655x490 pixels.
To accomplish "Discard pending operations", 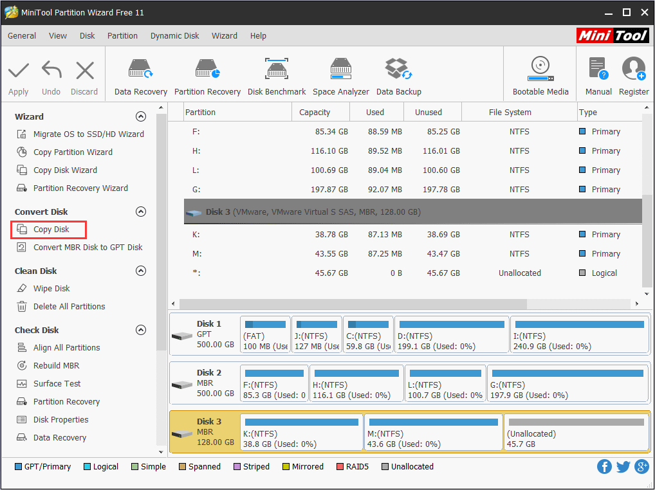I will pos(84,74).
